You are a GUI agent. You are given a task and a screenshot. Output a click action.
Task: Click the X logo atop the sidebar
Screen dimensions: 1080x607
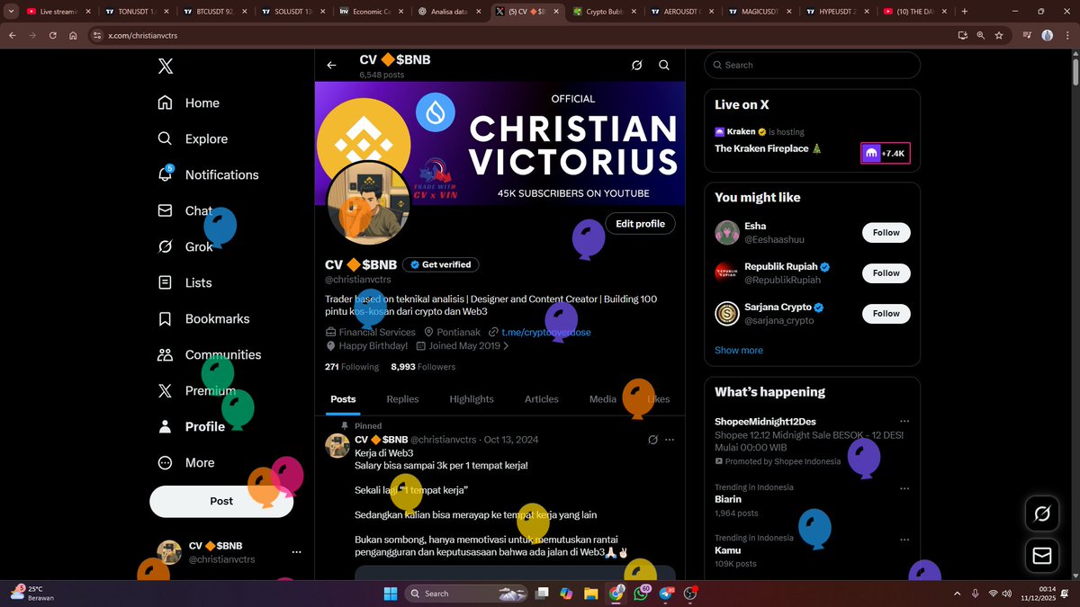click(164, 65)
